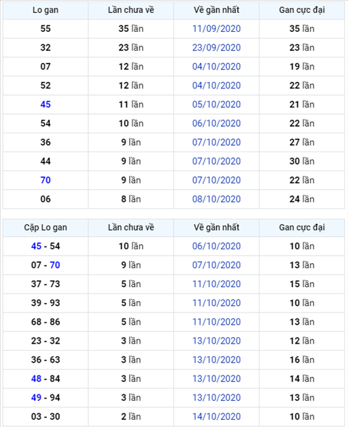348x427 pixels.
Task: Click the 'Gan cực đại' header of the first table
Action: (x=302, y=10)
